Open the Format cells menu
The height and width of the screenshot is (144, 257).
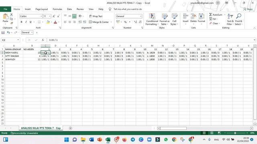tap(202, 19)
